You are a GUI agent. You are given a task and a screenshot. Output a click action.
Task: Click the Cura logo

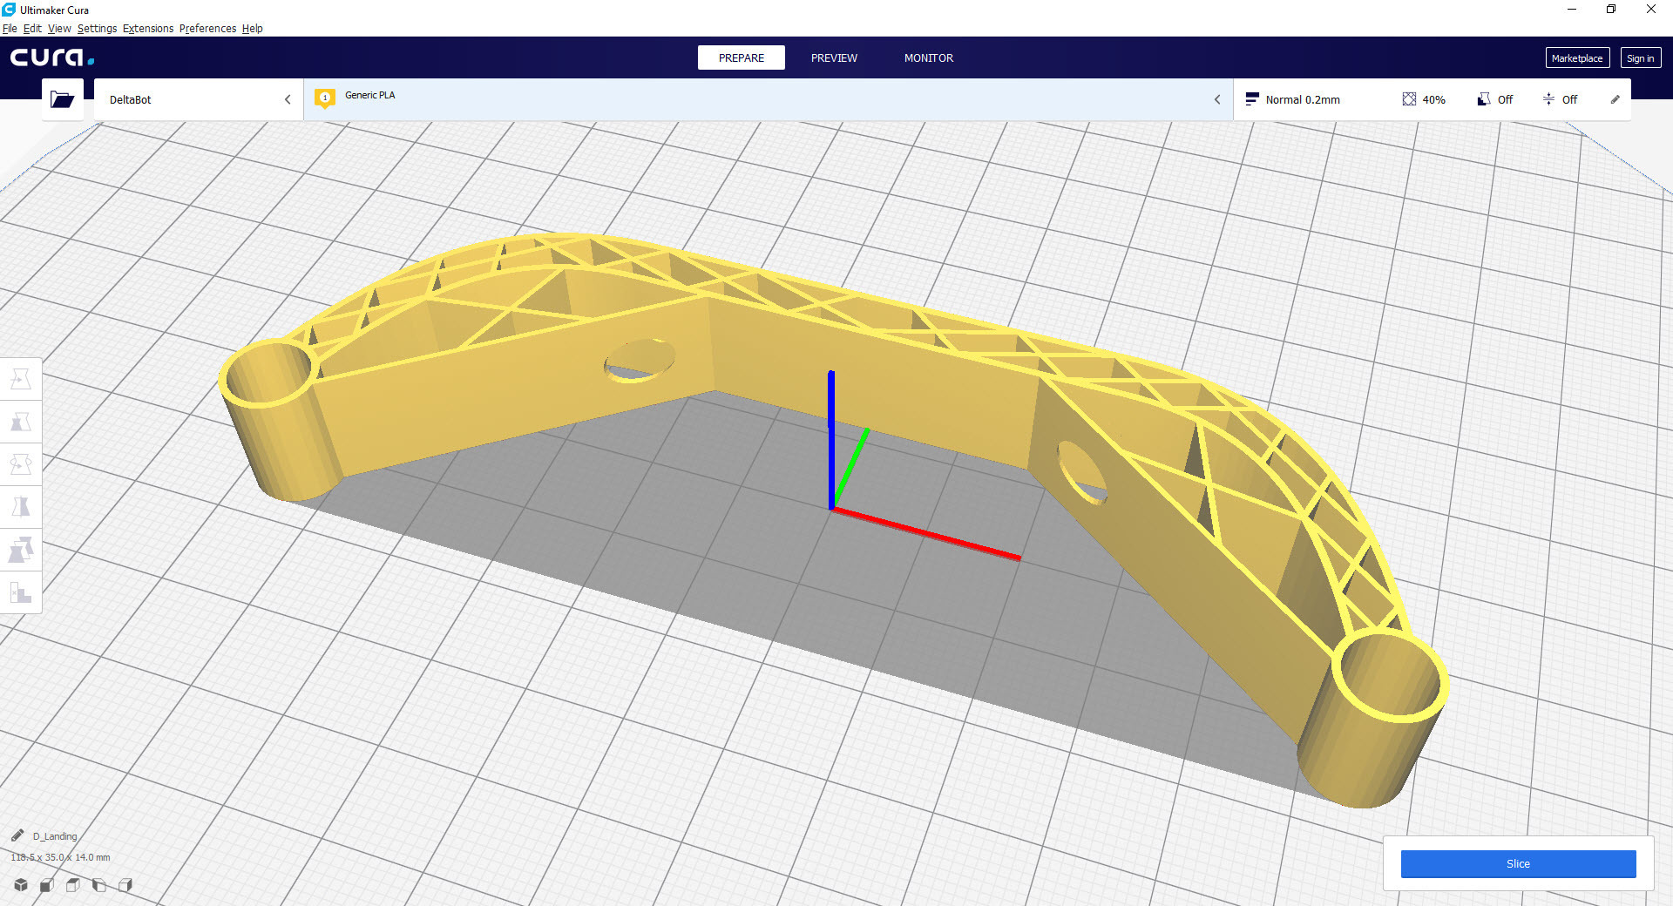pyautogui.click(x=52, y=57)
